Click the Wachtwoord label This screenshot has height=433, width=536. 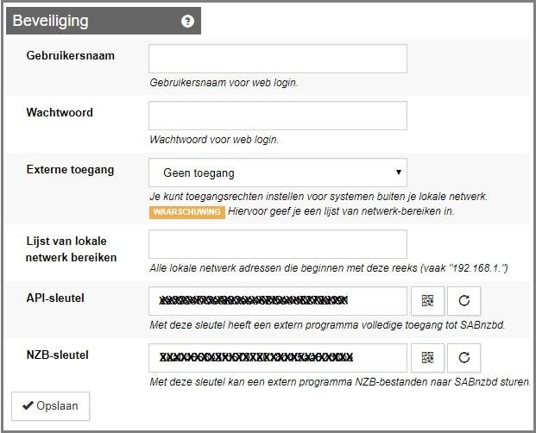(60, 113)
